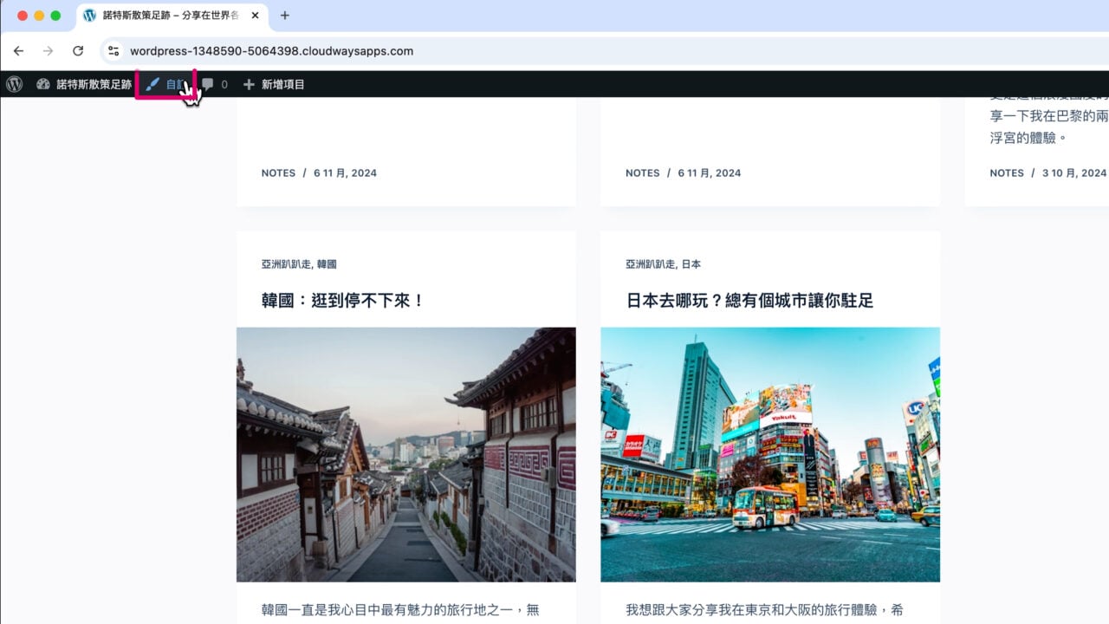Open a new browser tab with plus
This screenshot has height=624, width=1109.
coord(285,16)
